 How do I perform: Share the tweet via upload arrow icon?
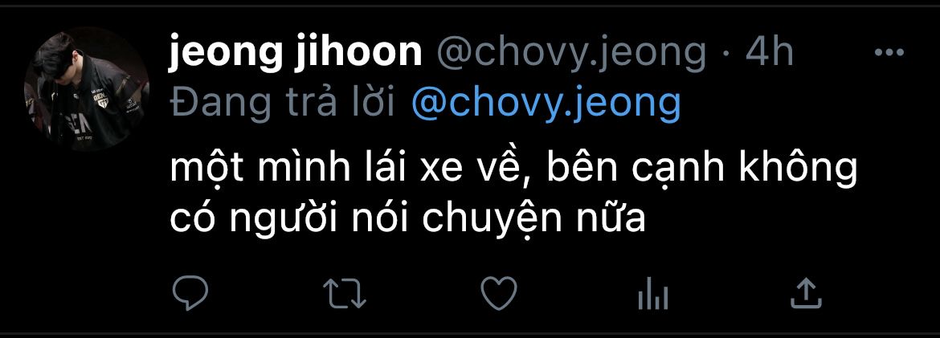point(806,293)
